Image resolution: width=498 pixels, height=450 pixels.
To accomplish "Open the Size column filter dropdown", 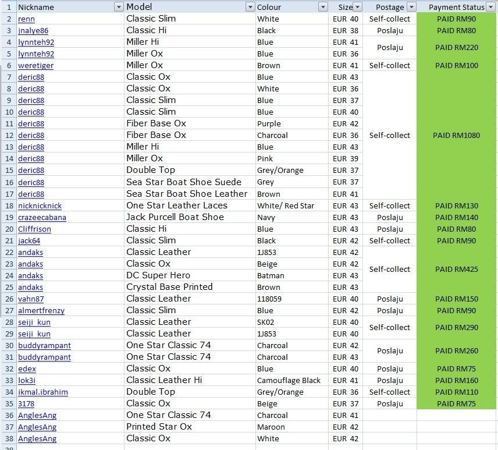I will (x=357, y=7).
